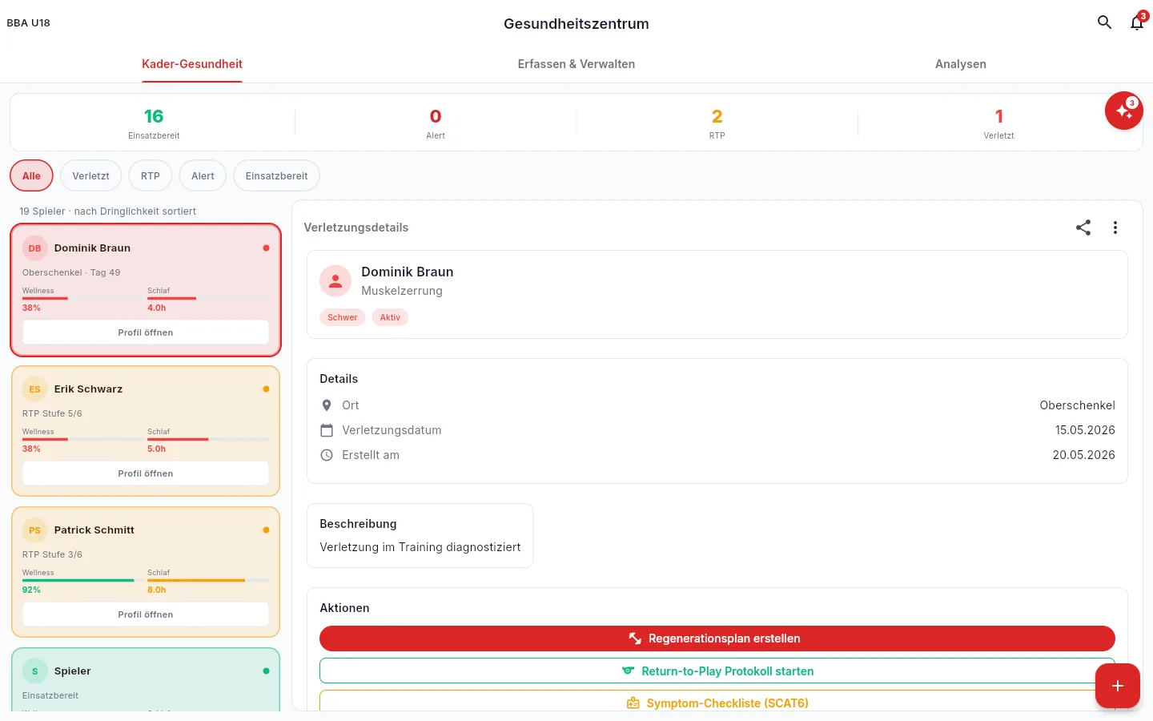
Task: Click injury date 15.05.2026
Action: click(1085, 430)
